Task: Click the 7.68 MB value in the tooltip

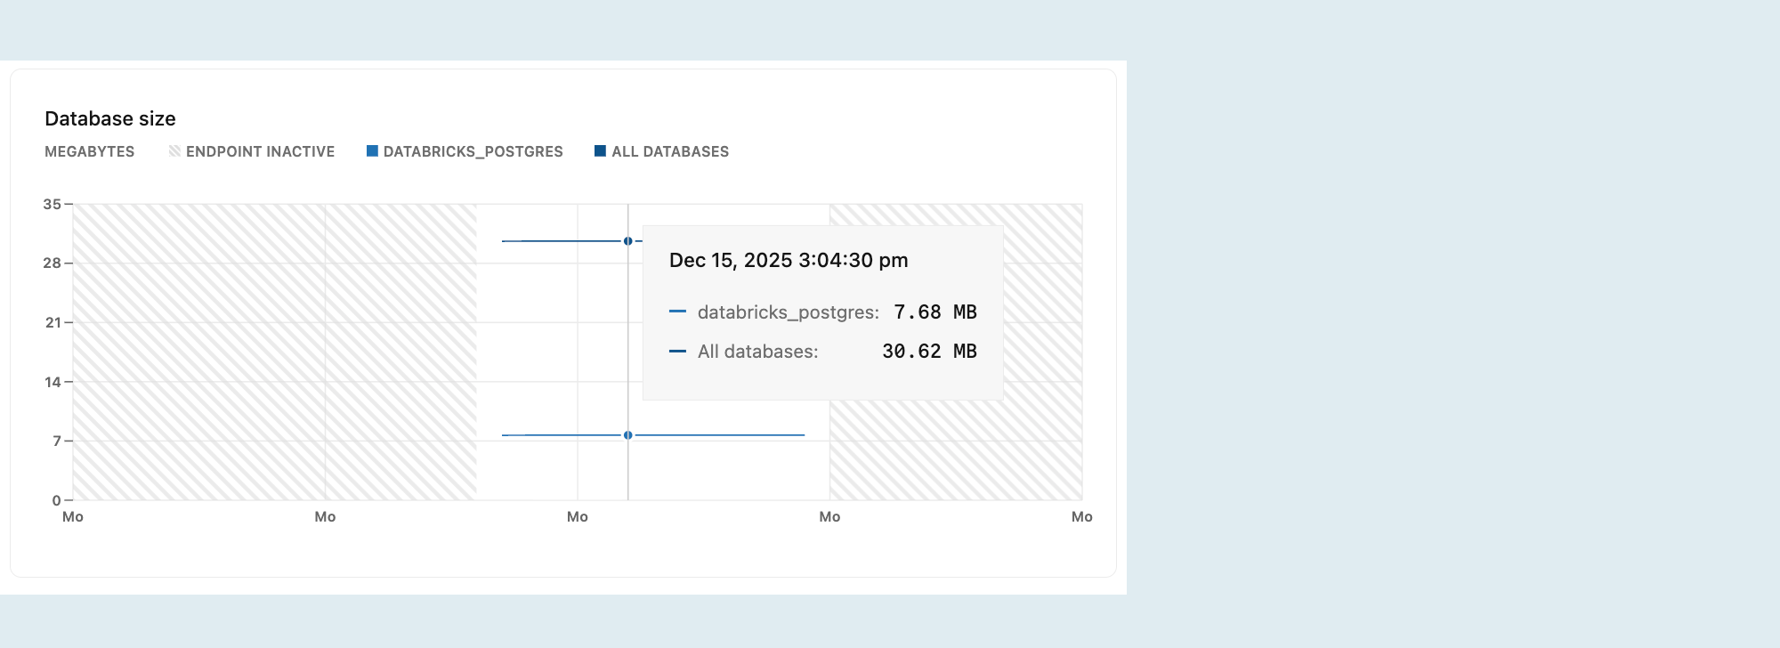Action: click(935, 312)
